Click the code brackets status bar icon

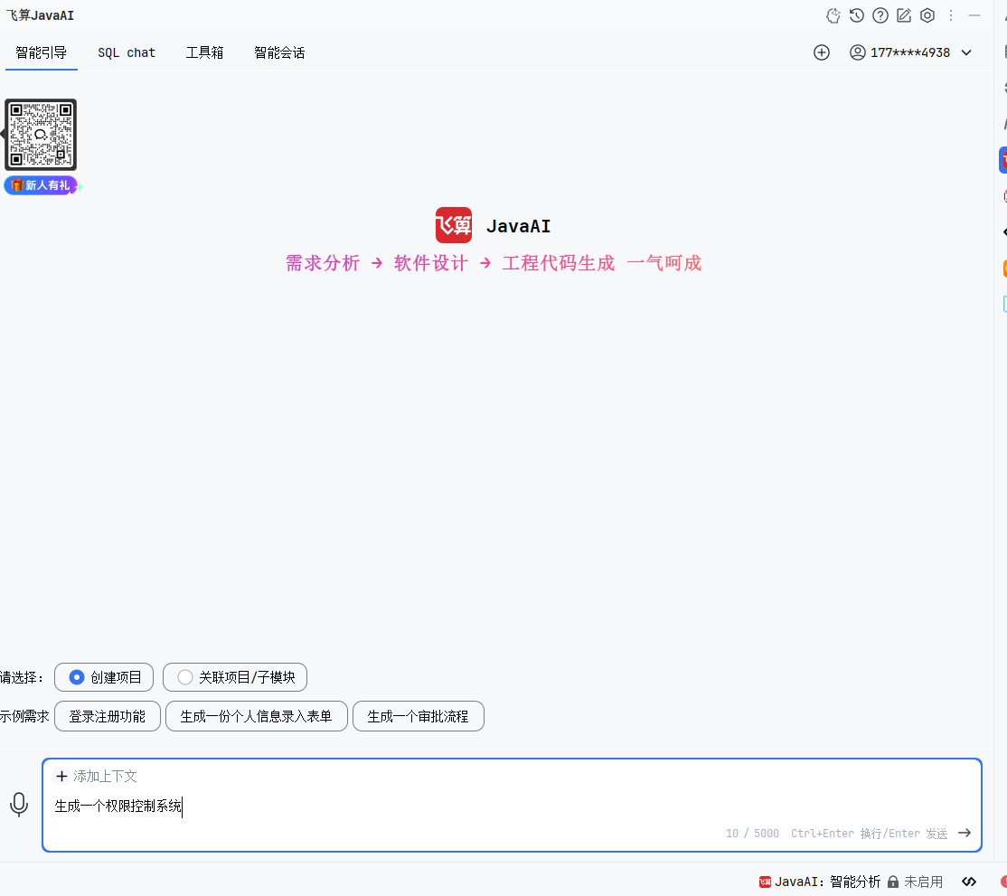tap(969, 882)
